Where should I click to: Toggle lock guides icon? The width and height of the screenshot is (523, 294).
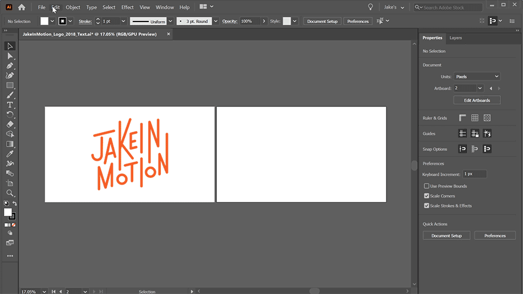475,133
